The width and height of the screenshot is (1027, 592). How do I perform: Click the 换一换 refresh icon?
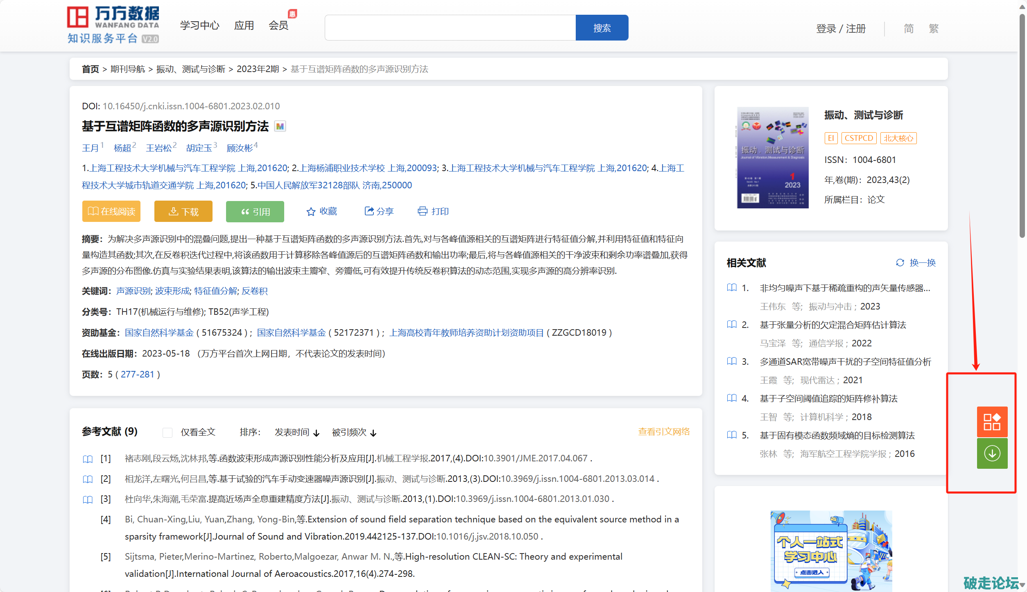pos(900,263)
